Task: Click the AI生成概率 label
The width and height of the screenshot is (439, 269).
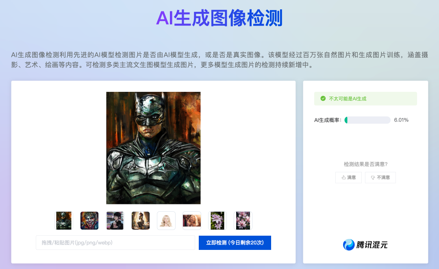Action: tap(328, 120)
